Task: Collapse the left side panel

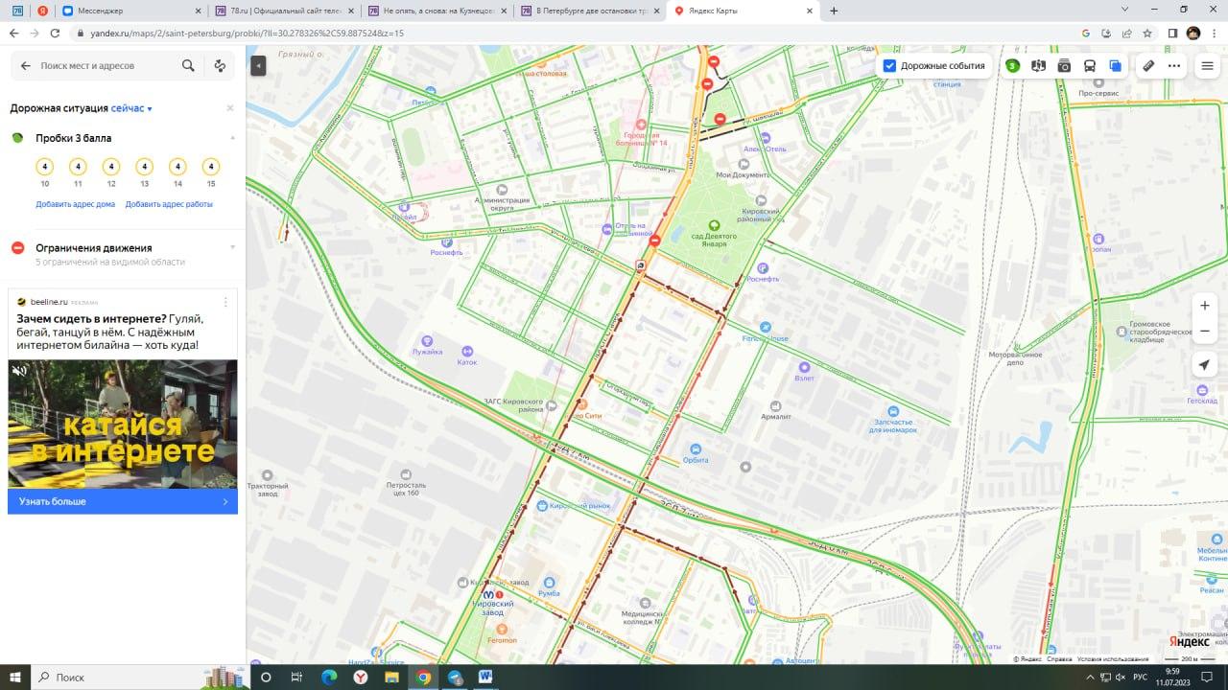Action: (258, 65)
